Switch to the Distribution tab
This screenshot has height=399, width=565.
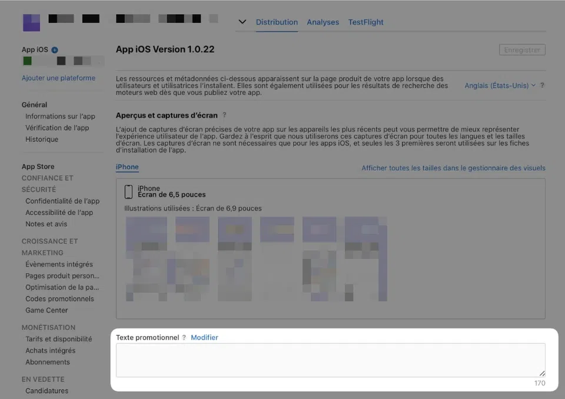[x=277, y=22]
